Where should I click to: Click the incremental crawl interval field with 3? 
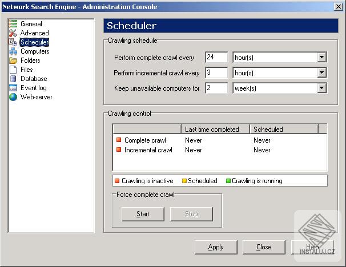click(x=216, y=72)
